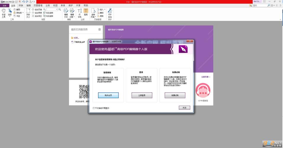The image size is (283, 148).
Task: Activate the Select text tool icon
Action: (9, 11)
